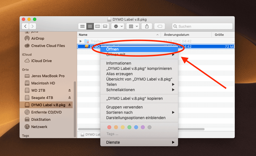Click the Share toolbar icon

(x=147, y=26)
